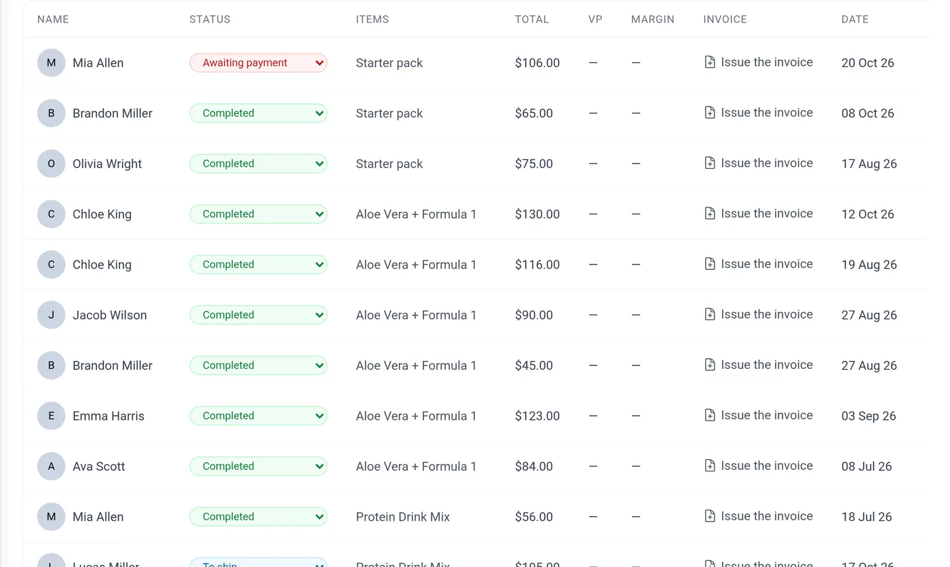Click Jacob Wilson's J avatar
The height and width of the screenshot is (567, 950).
(51, 315)
